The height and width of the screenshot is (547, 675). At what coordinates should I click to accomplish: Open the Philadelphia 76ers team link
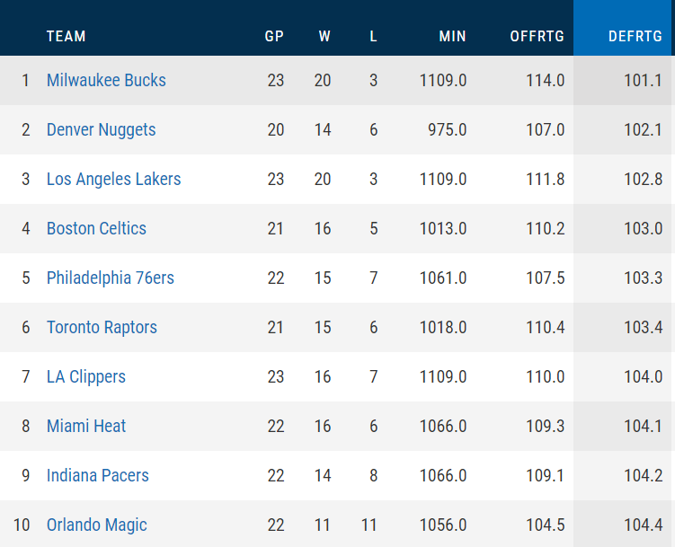tap(111, 278)
